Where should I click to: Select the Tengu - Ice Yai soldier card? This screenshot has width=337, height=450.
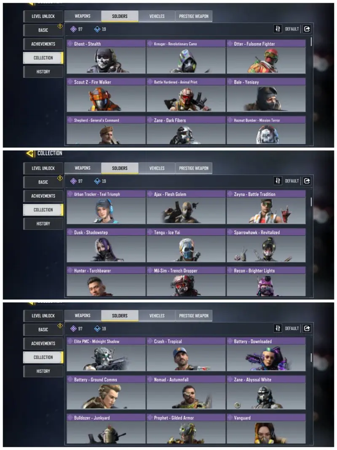click(186, 245)
